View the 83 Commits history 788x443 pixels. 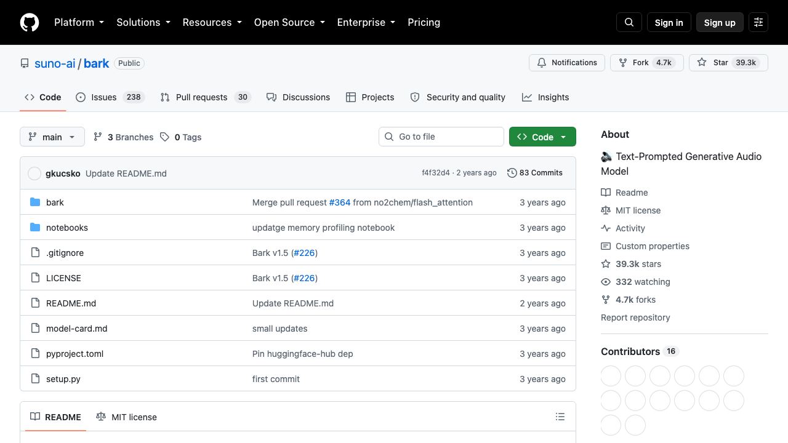pyautogui.click(x=535, y=173)
